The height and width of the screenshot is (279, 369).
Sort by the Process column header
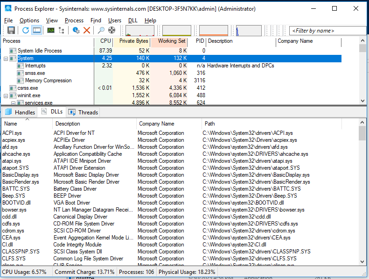pos(48,41)
